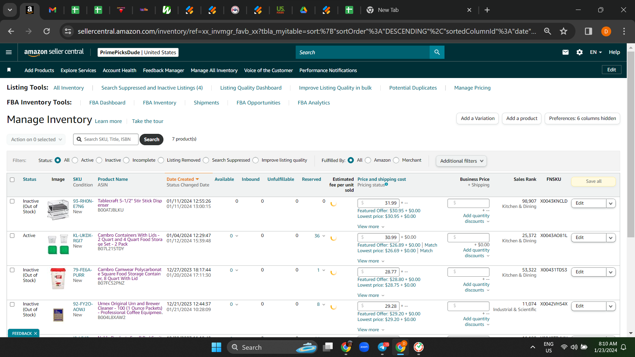Open the FBA Dashboard link

point(107,103)
